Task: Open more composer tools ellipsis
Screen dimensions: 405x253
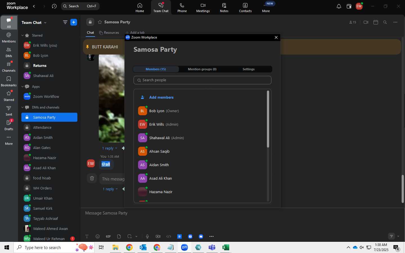Action: point(211,236)
